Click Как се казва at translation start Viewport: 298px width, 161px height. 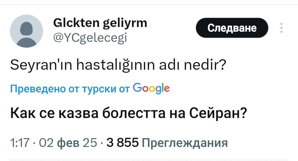click(54, 113)
